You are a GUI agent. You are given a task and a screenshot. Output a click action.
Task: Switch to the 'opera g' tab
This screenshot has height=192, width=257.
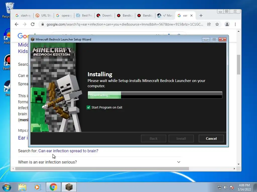tap(64, 15)
